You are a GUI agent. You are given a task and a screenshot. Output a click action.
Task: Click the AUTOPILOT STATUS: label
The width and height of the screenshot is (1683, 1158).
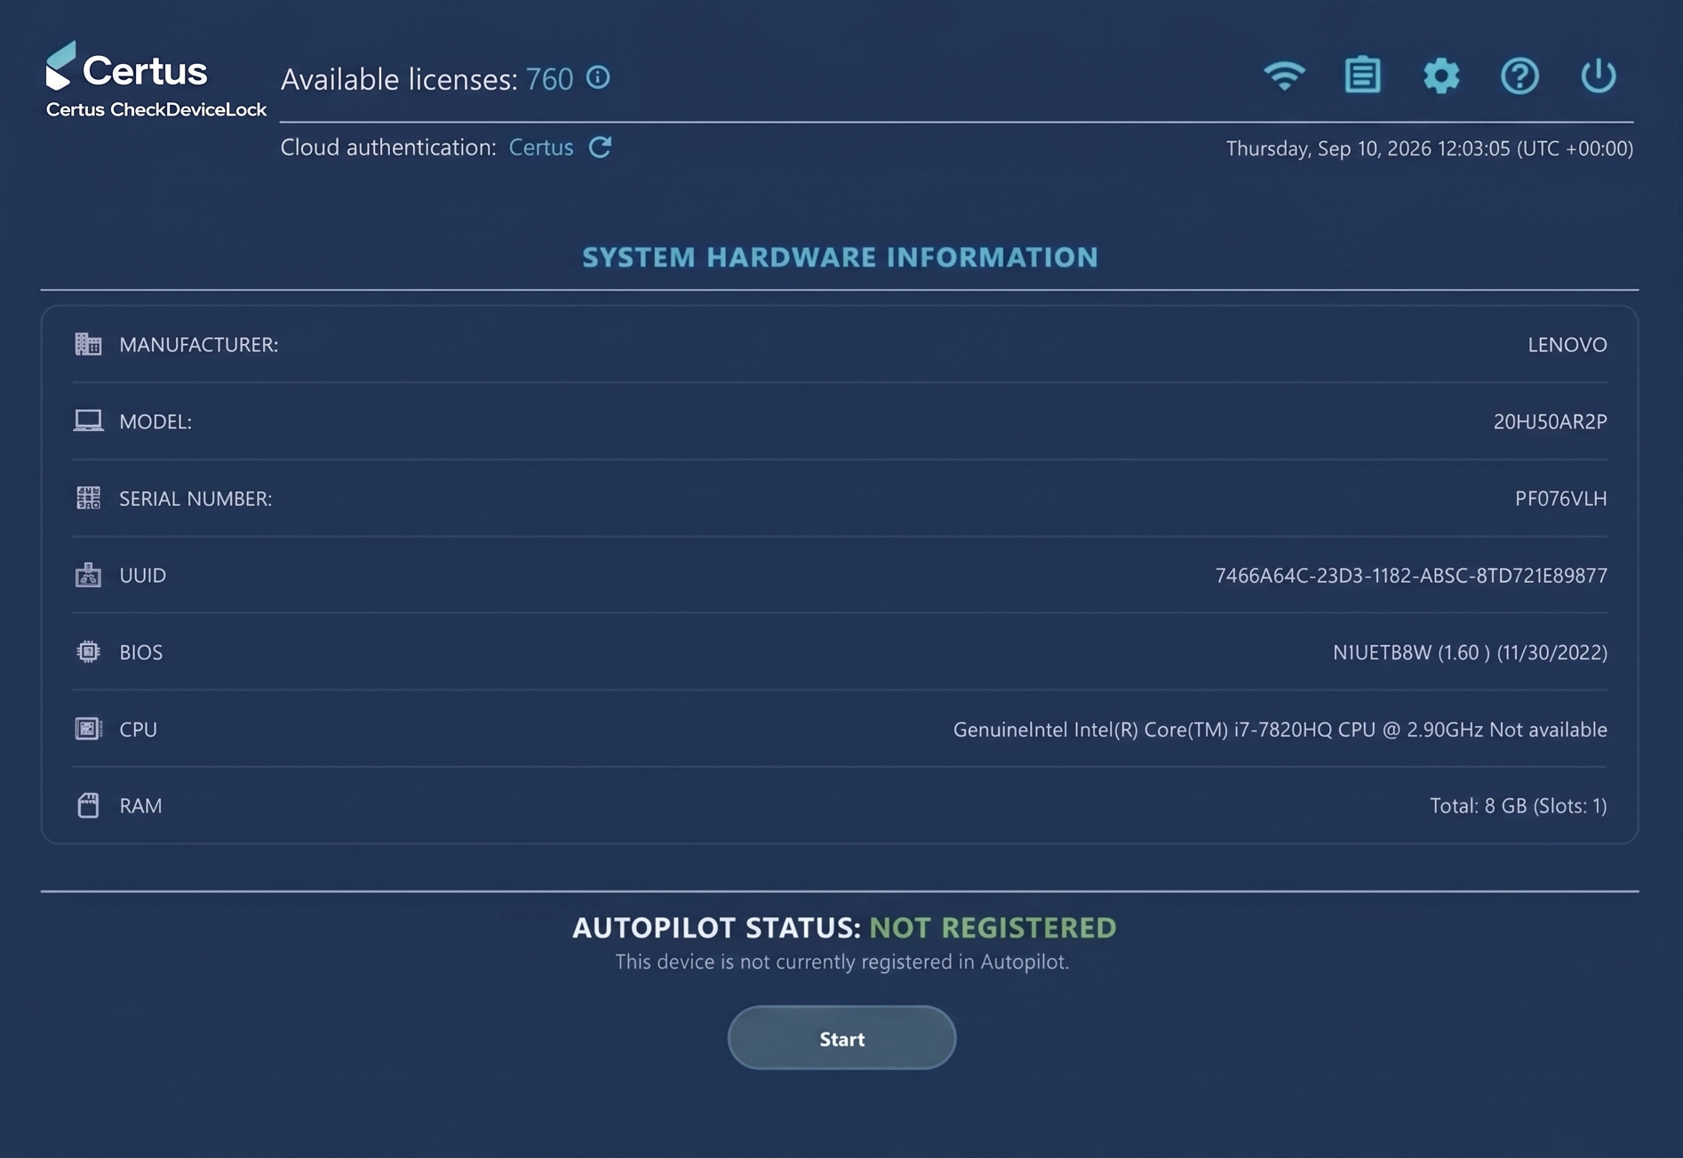click(716, 928)
